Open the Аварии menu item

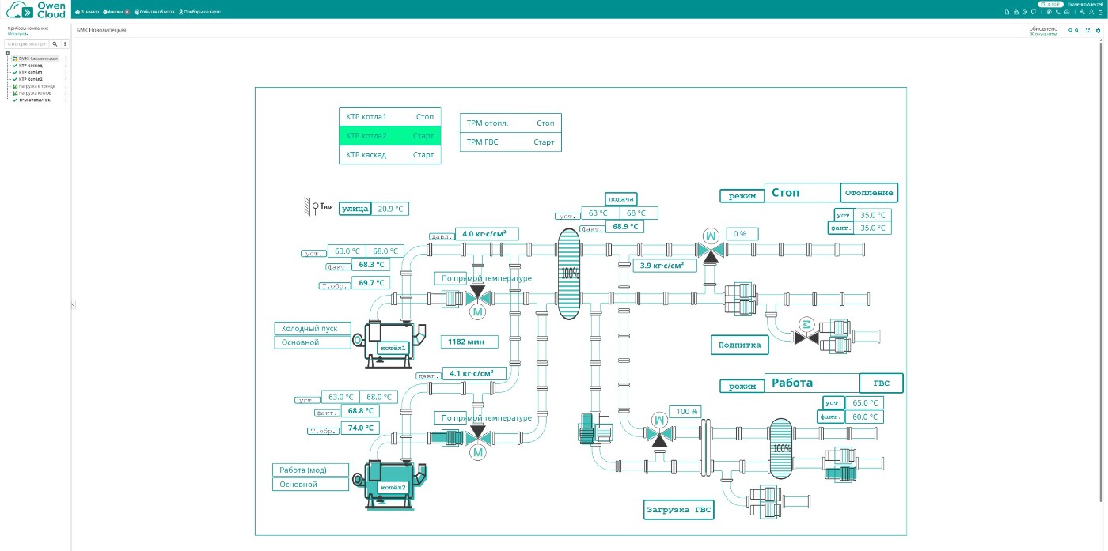pos(116,13)
